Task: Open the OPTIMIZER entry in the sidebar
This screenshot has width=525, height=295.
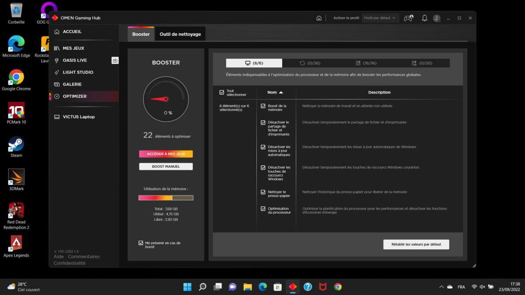Action: (74, 96)
